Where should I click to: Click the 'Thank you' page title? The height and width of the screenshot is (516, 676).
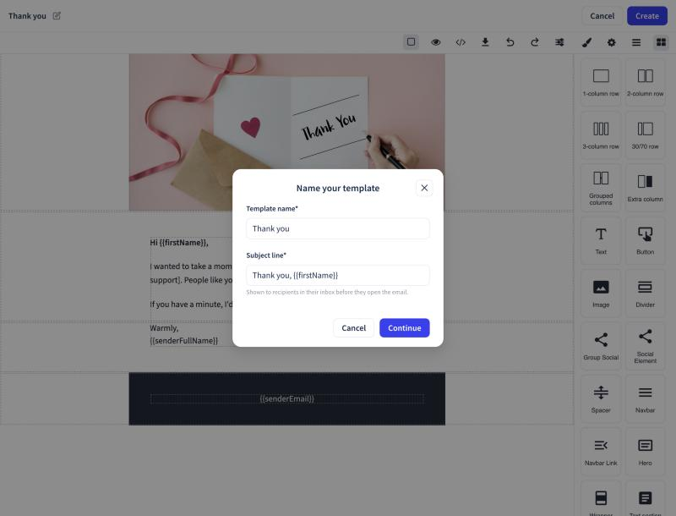27,16
